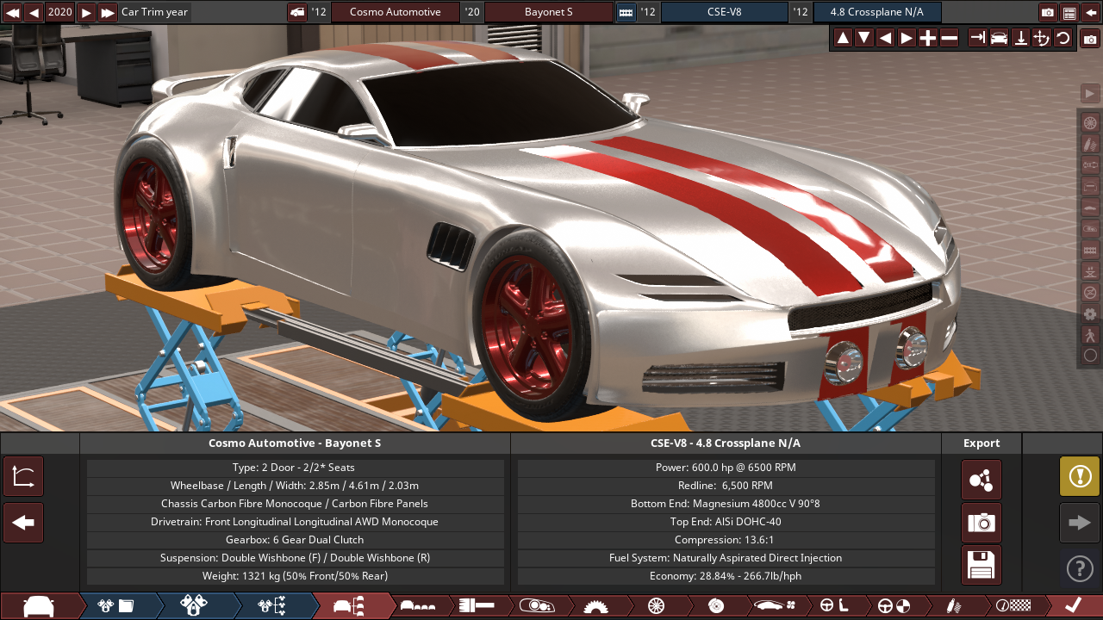Screen dimensions: 1103x620
Task: Increase trim year by one
Action: (86, 12)
